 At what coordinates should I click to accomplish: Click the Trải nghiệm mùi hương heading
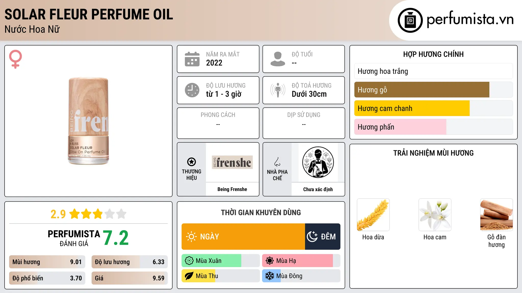pyautogui.click(x=434, y=153)
